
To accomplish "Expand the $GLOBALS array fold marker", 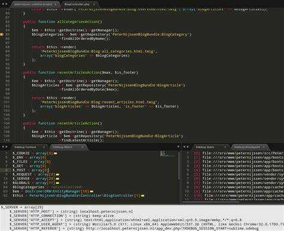I will coord(58,183).
